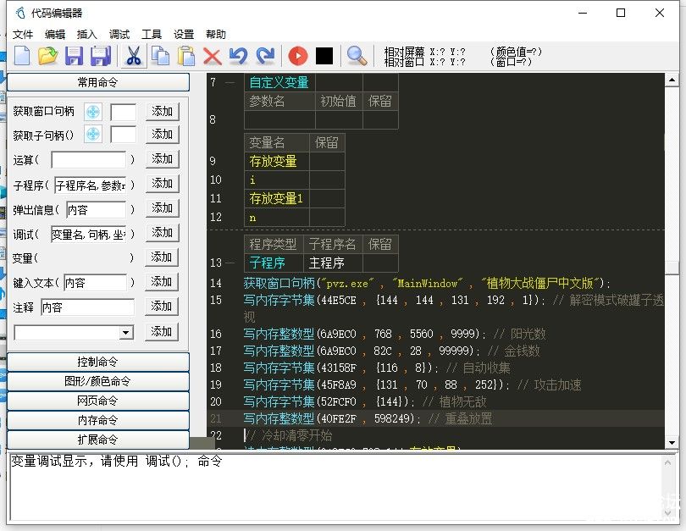Select line 16 写内存整数型 阳光数 code

[x=394, y=334]
